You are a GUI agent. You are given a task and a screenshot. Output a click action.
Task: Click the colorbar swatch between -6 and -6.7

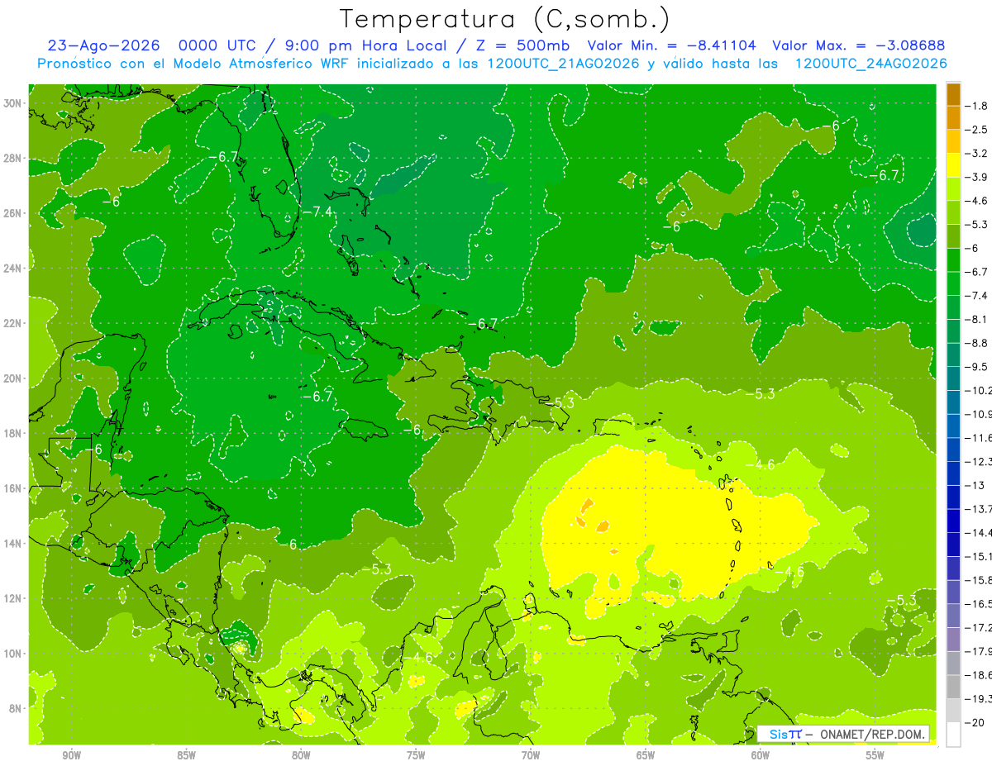pos(953,260)
